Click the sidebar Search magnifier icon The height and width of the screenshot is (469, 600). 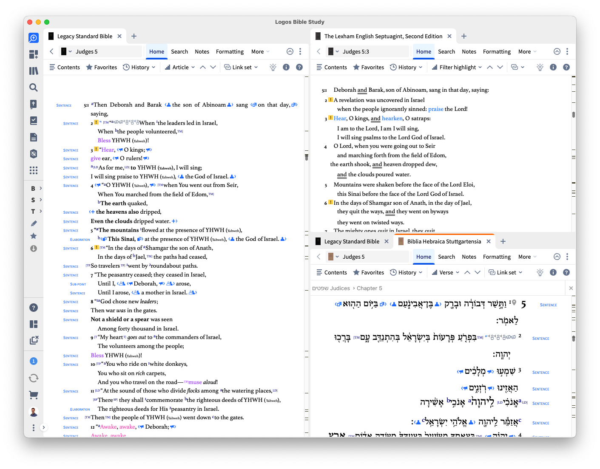34,88
